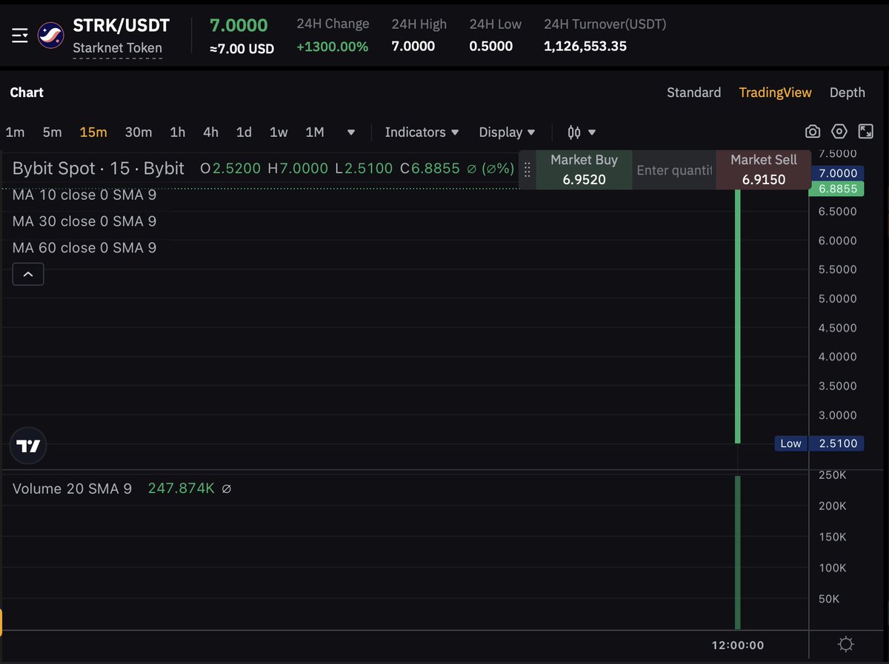Select the 30m timeframe
889x664 pixels.
coord(139,133)
